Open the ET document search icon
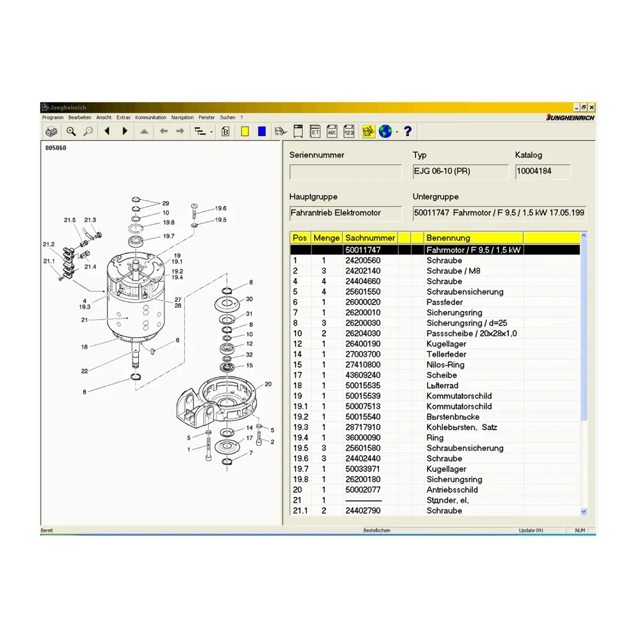 point(315,131)
